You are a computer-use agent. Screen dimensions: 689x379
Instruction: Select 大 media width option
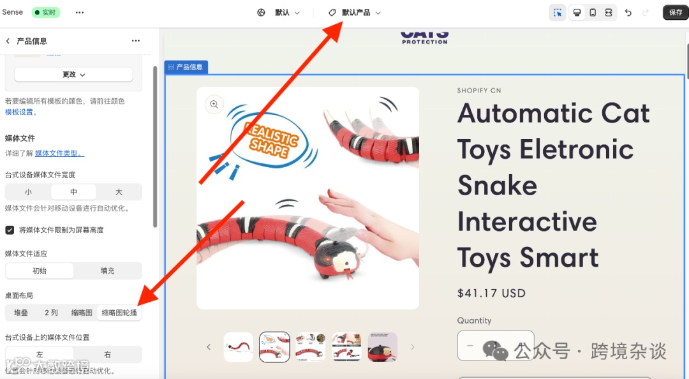(x=119, y=192)
